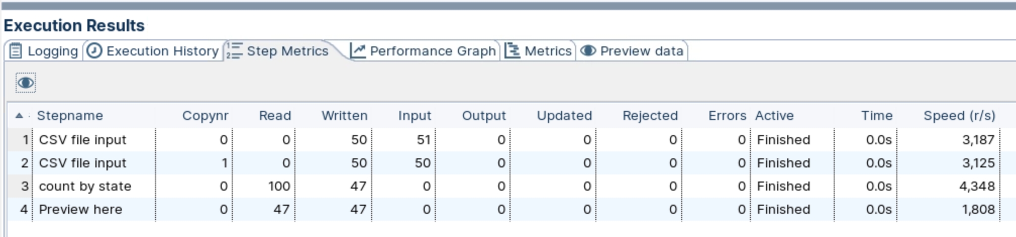Image resolution: width=1016 pixels, height=237 pixels.
Task: Click the Logging tab clipboard icon
Action: 16,51
